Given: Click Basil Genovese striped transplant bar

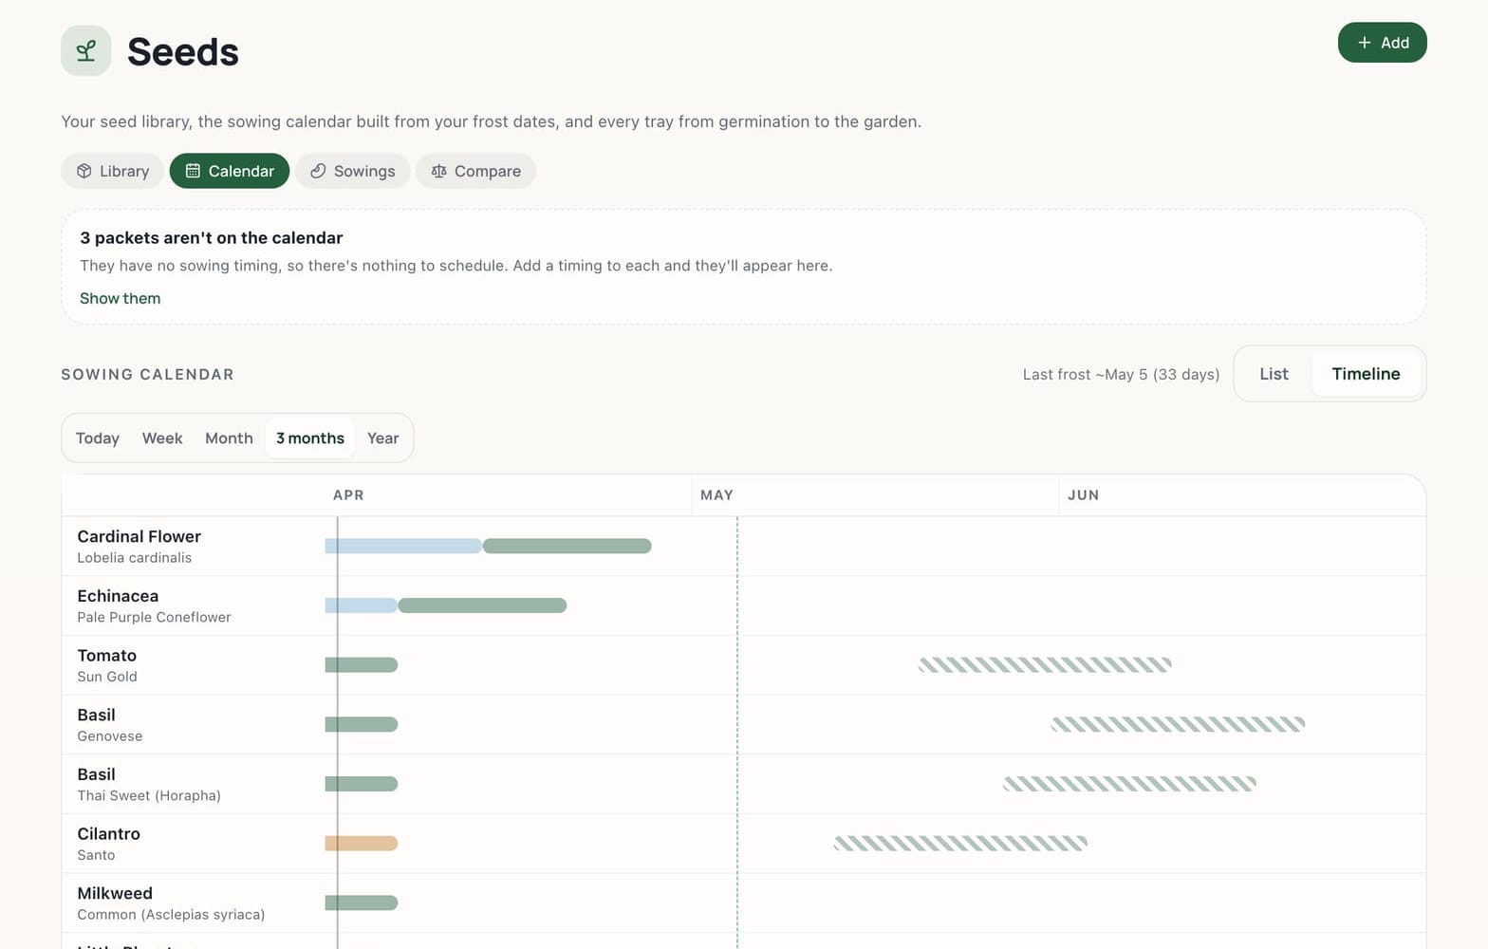Looking at the screenshot, I should click(x=1178, y=724).
